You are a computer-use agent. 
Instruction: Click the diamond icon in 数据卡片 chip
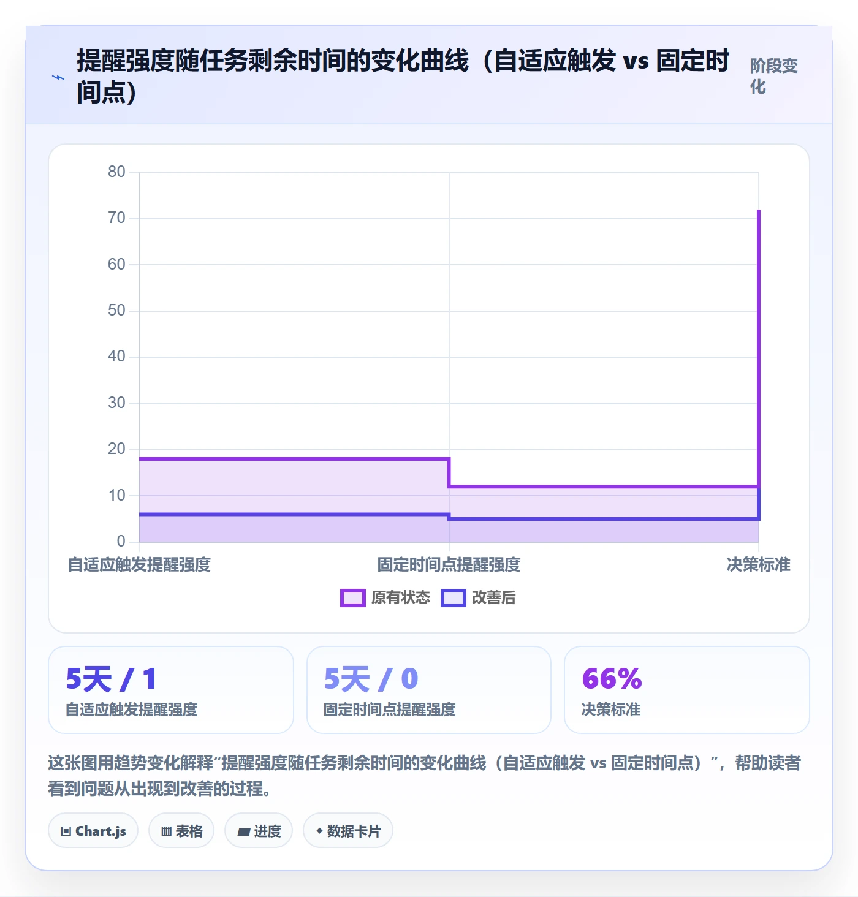pyautogui.click(x=319, y=831)
